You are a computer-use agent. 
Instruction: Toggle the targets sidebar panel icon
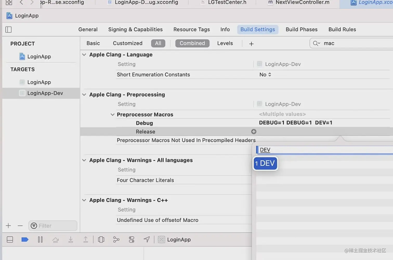9,30
